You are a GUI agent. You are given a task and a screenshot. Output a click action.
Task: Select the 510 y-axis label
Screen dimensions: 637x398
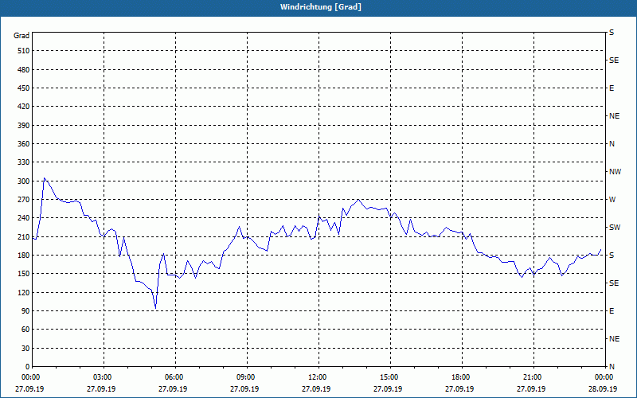pyautogui.click(x=24, y=51)
